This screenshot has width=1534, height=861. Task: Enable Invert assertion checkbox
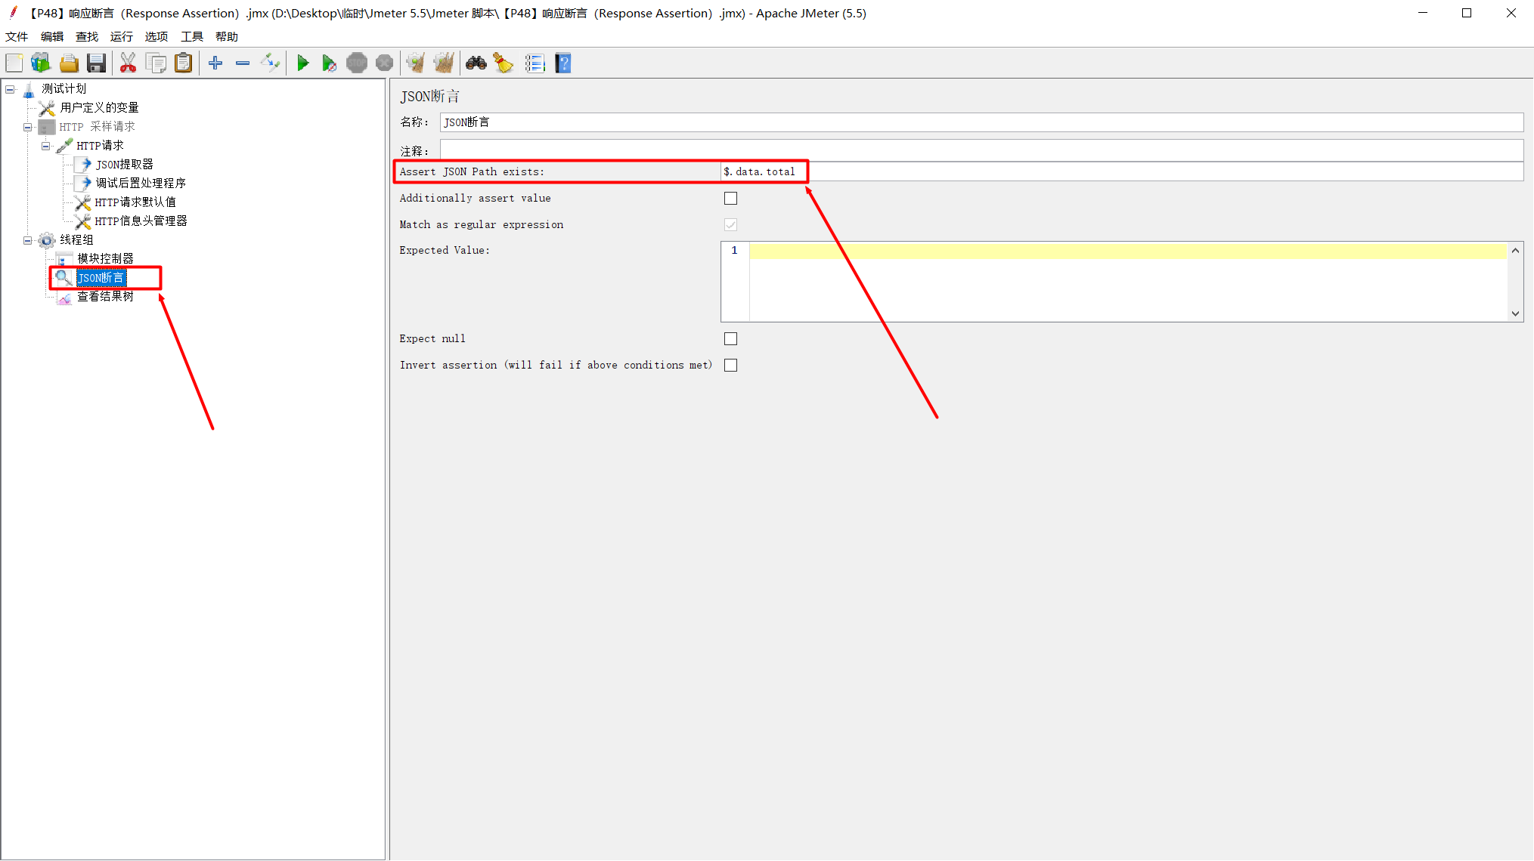coord(730,366)
